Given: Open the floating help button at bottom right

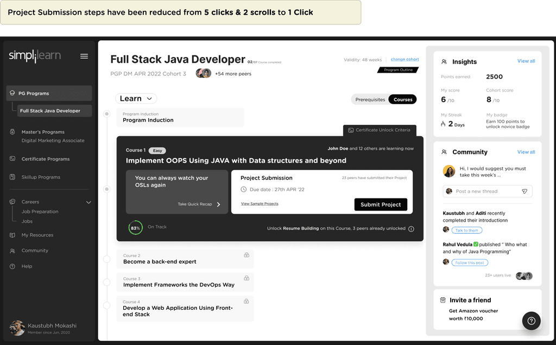Looking at the screenshot, I should (x=531, y=321).
